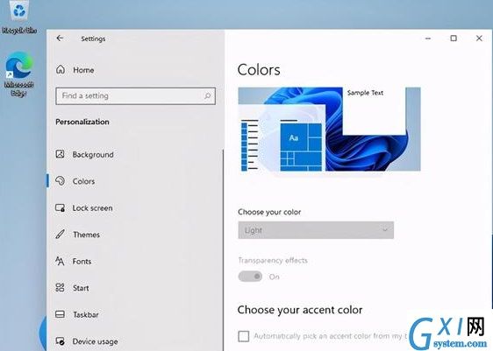The image size is (493, 351).
Task: Click the Lock screen icon
Action: pyautogui.click(x=60, y=207)
